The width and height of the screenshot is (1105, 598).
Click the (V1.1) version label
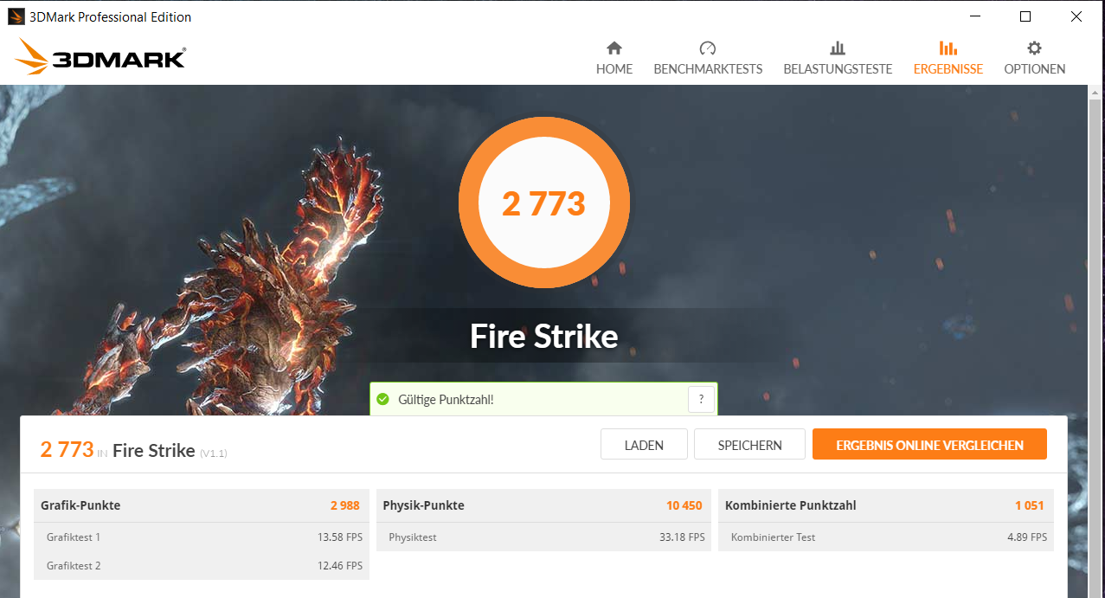213,453
